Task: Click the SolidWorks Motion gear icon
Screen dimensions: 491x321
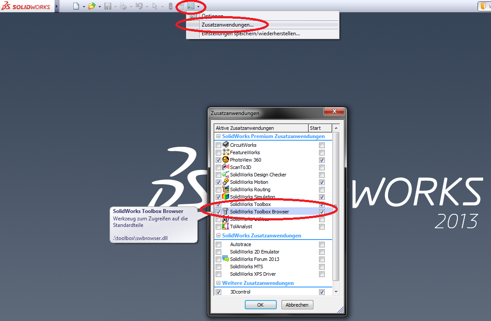Action: [226, 182]
